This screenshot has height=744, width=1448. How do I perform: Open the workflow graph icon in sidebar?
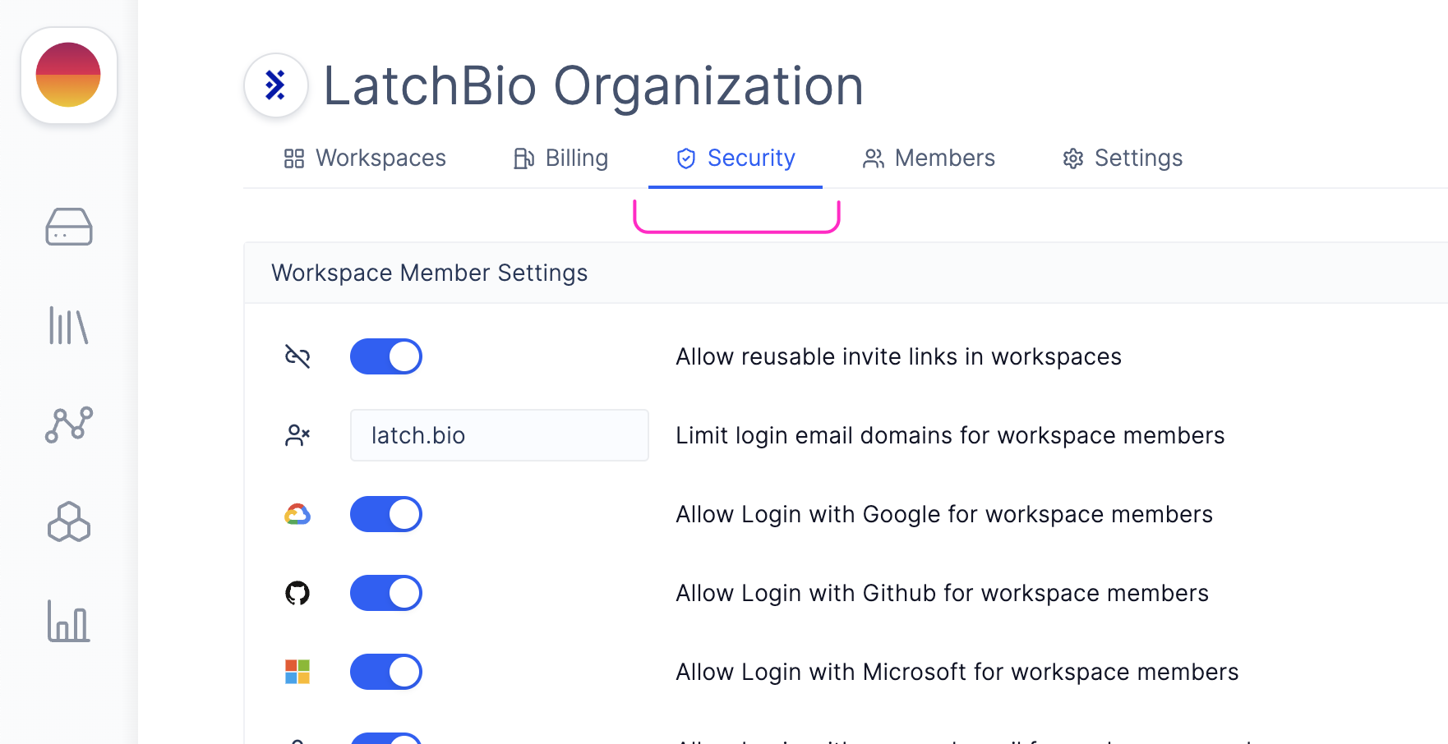(x=69, y=425)
